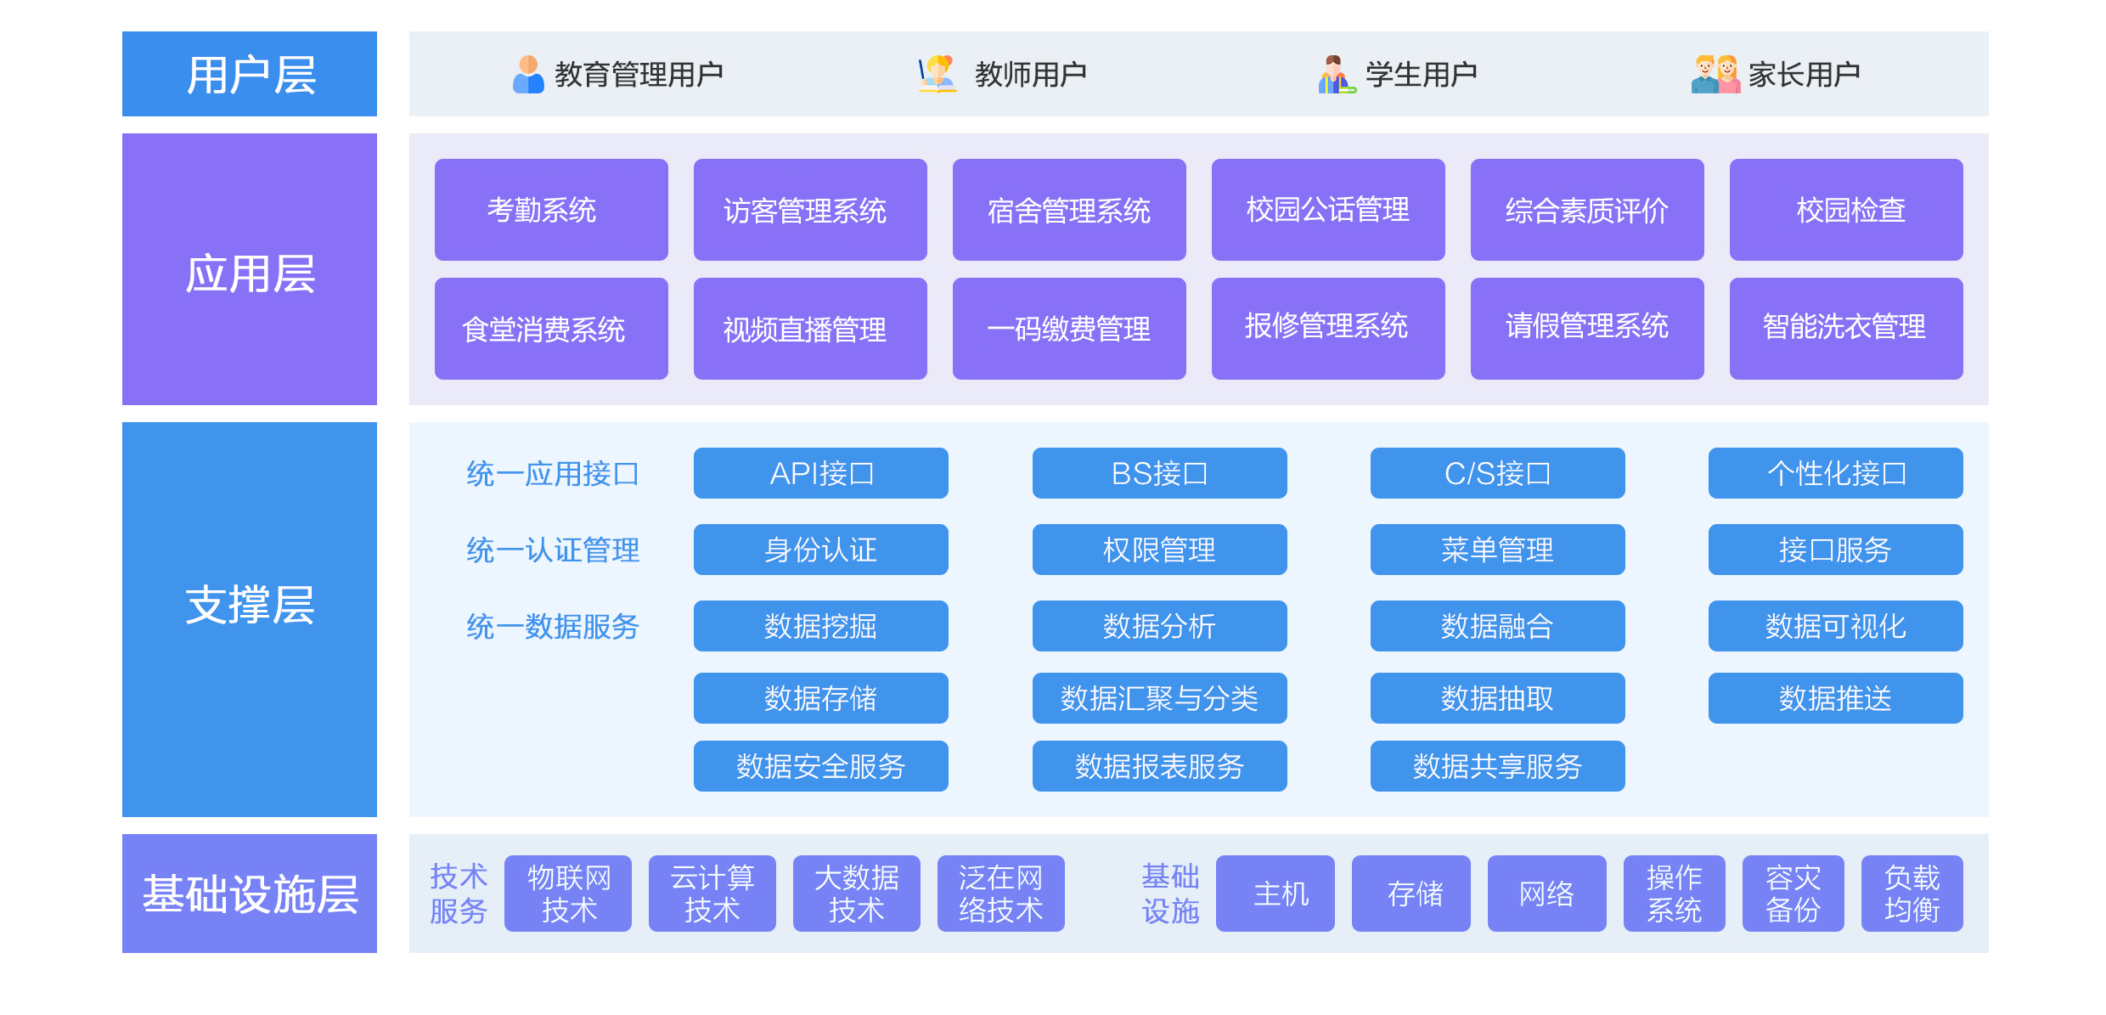Click the student user icon
This screenshot has width=2106, height=1015.
[1336, 75]
